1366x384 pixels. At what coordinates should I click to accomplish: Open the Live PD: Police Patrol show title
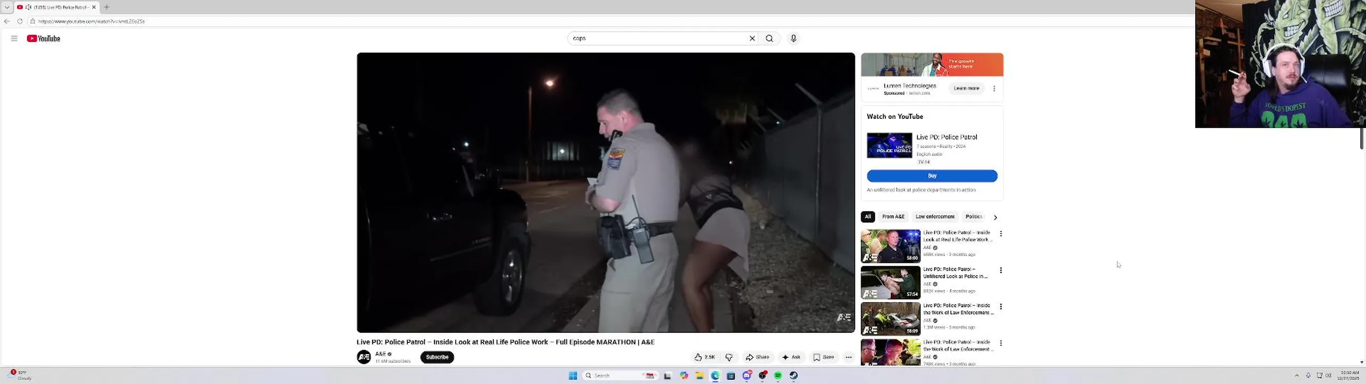tap(947, 137)
